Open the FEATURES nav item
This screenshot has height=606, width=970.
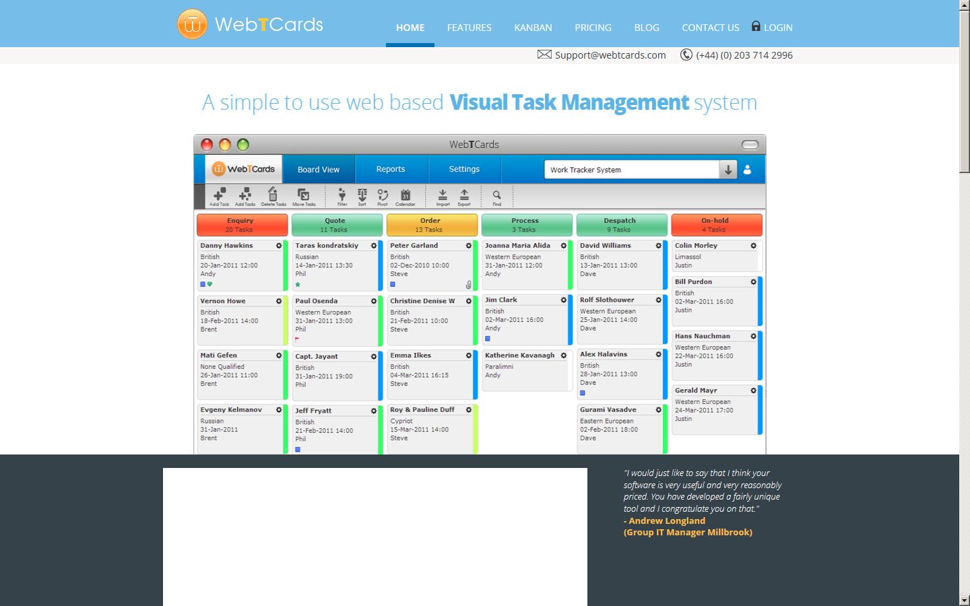pos(470,28)
